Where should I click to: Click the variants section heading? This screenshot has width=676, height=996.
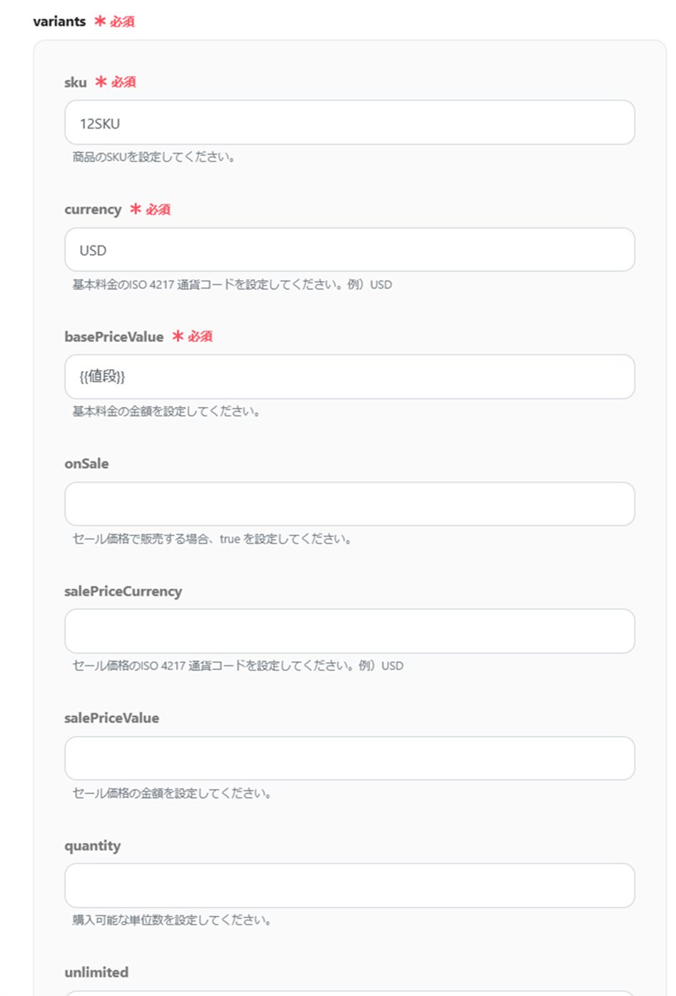59,21
